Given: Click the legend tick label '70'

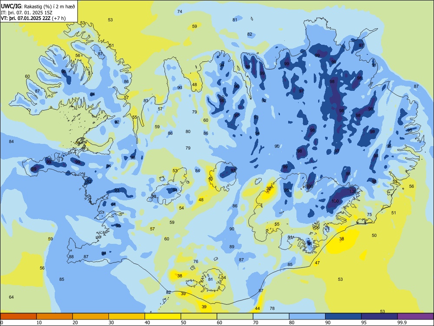Looking at the screenshot, I should (x=256, y=323).
